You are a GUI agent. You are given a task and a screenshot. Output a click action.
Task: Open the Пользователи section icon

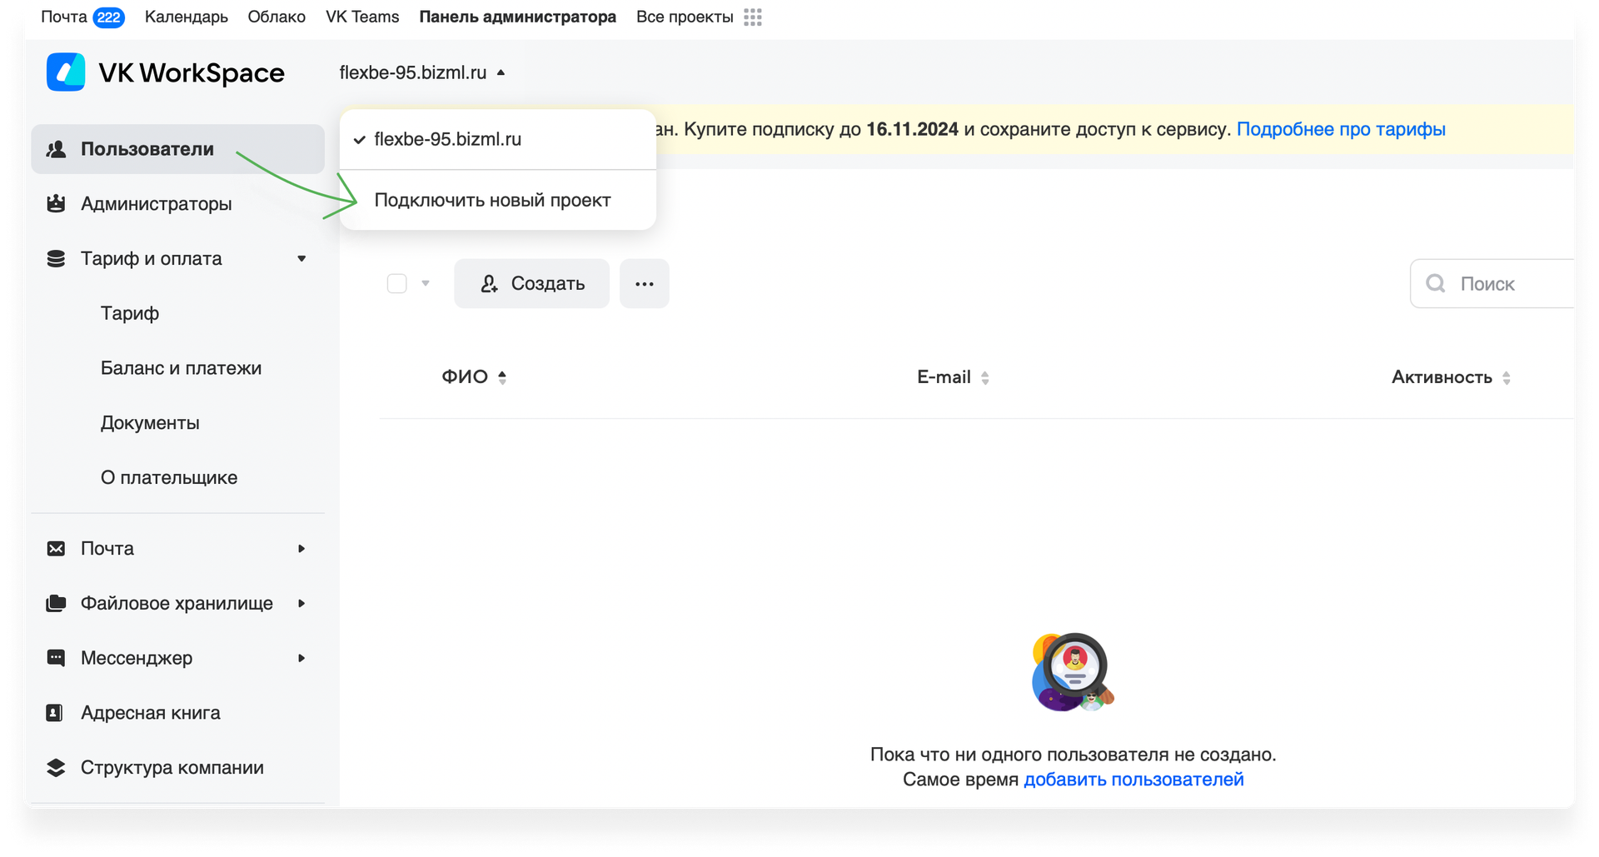tap(56, 149)
